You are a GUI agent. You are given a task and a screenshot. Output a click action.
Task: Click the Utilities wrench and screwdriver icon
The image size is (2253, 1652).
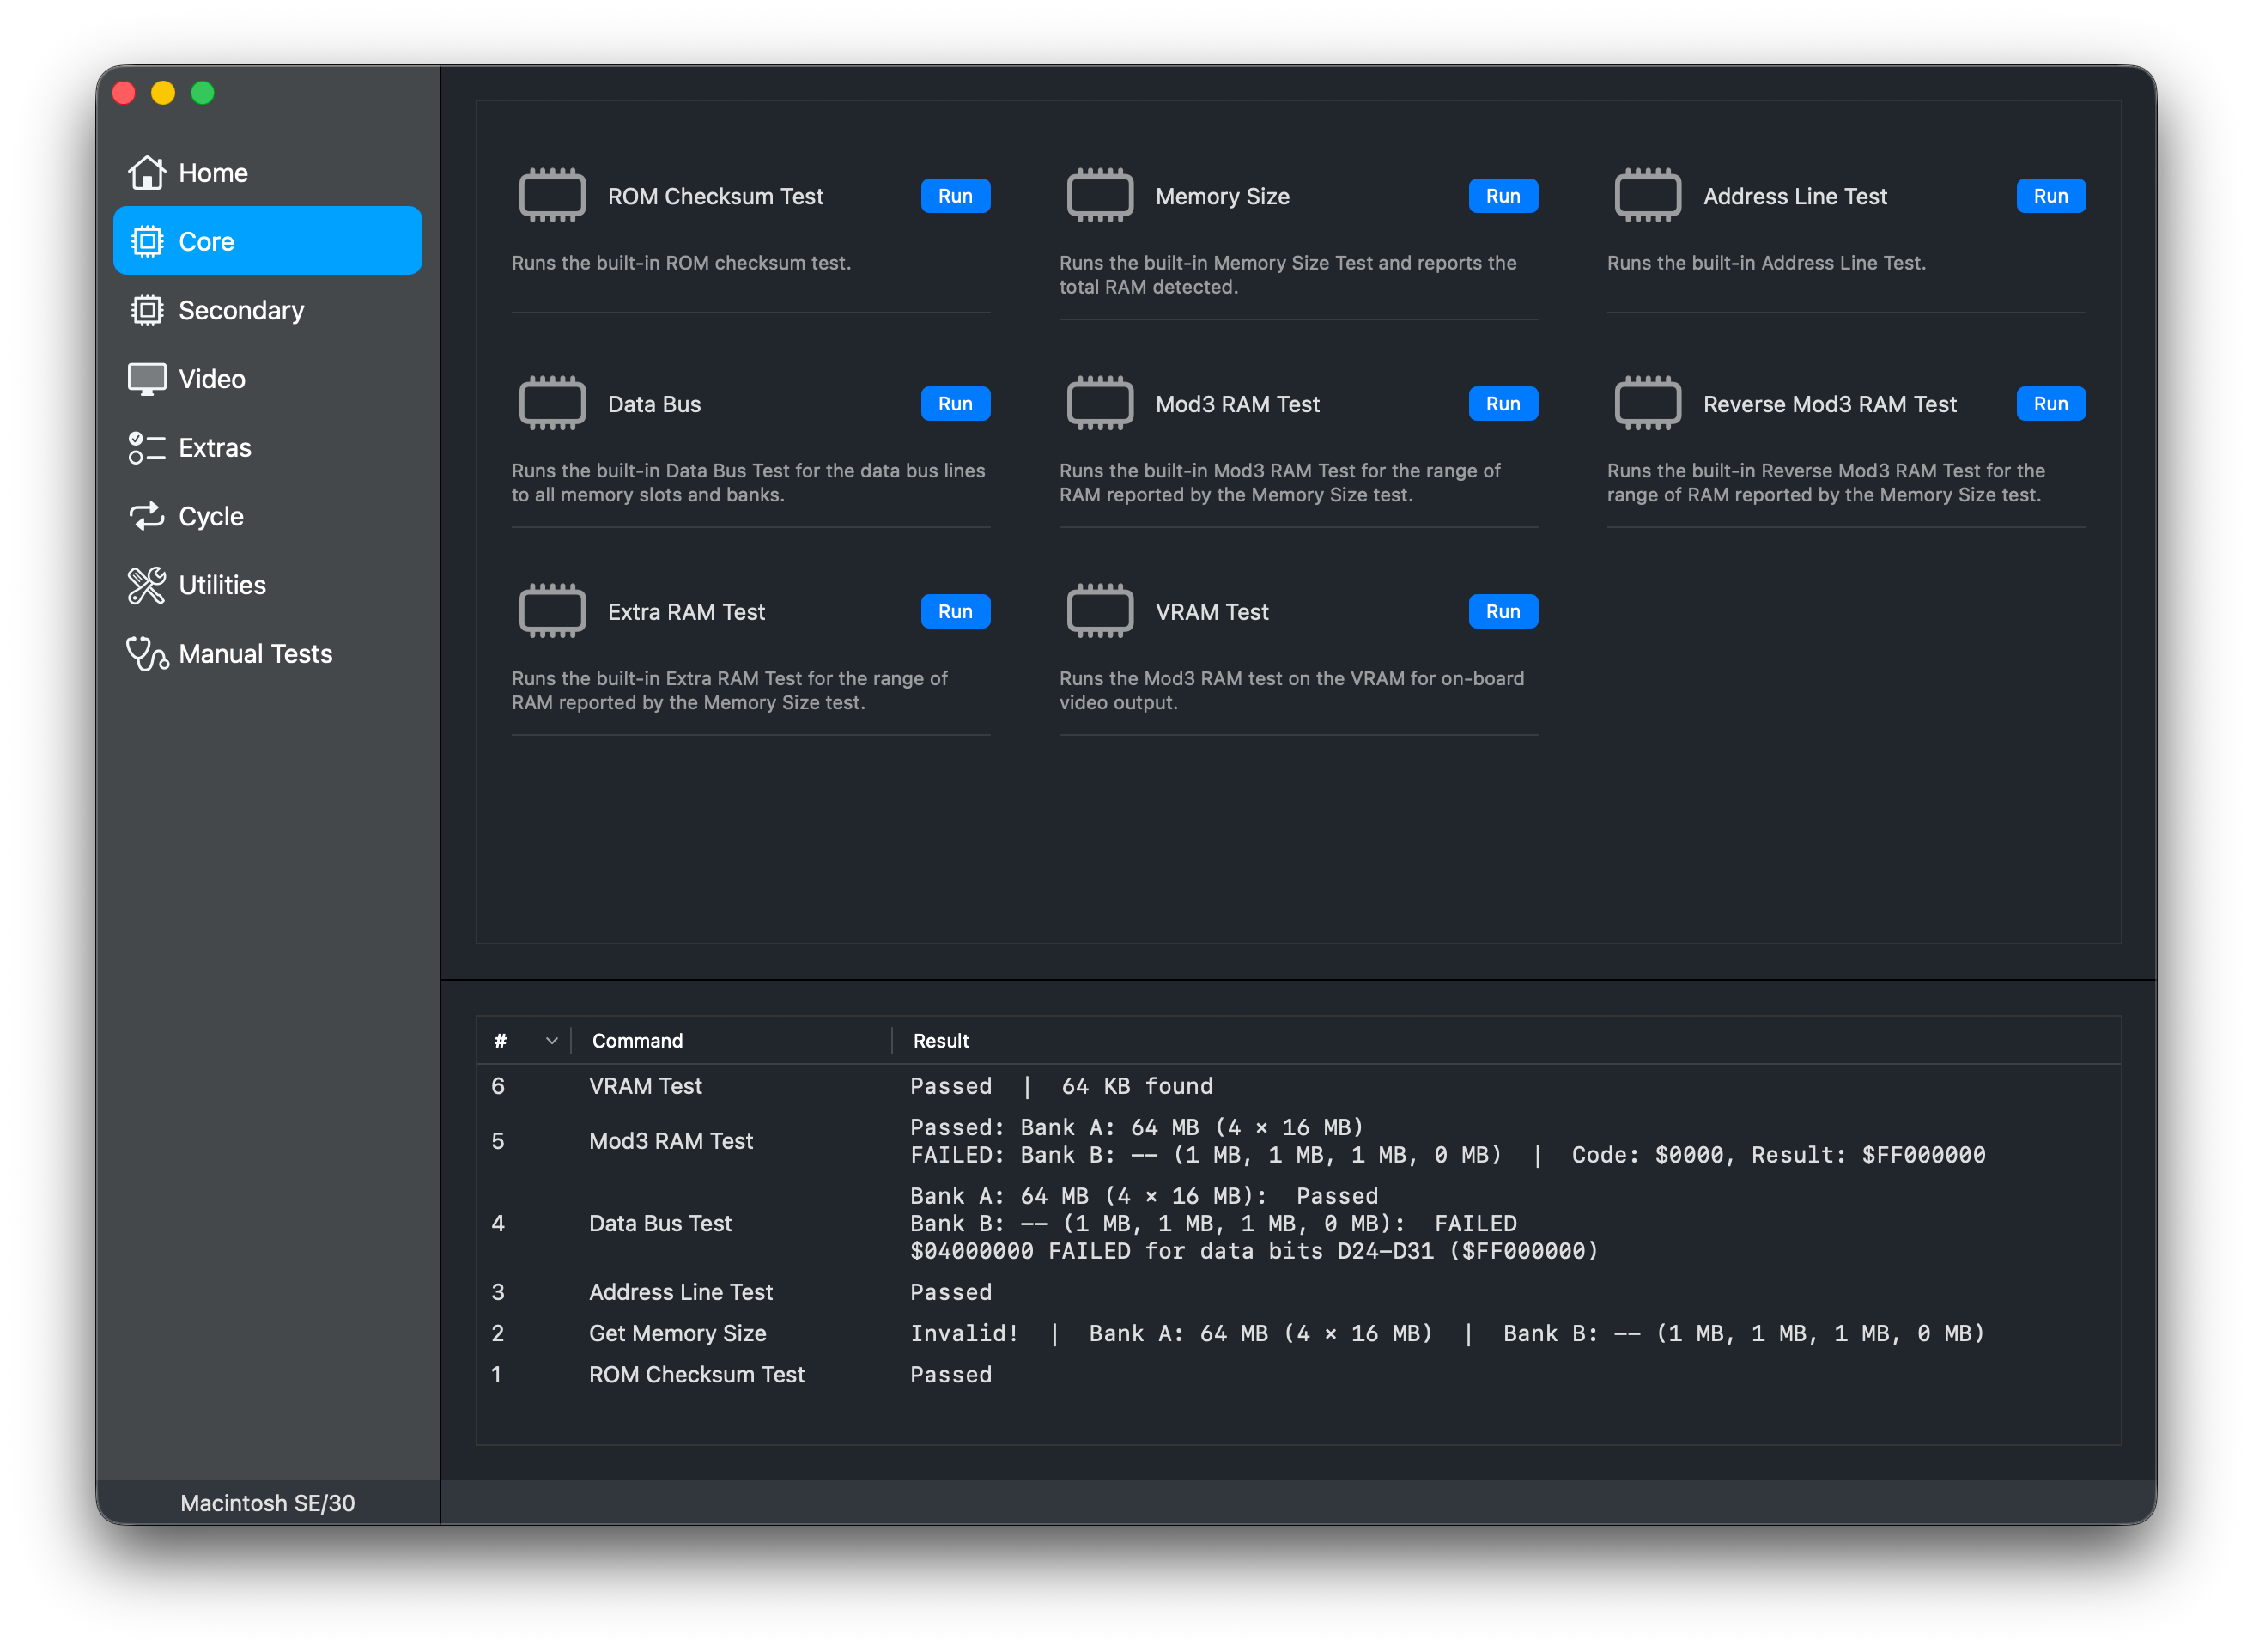pos(146,585)
